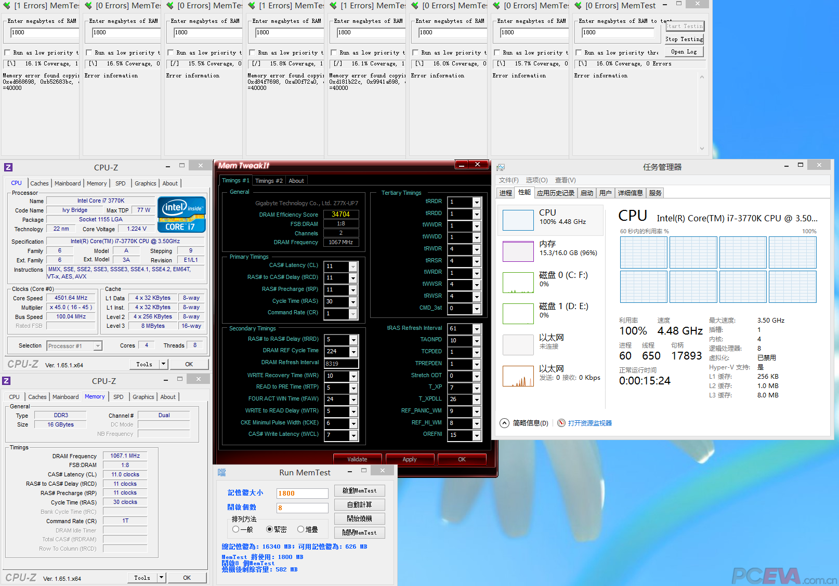This screenshot has height=586, width=839.
Task: Toggle low priority in the MemTest showing error 0xed668698
Action: coord(7,52)
